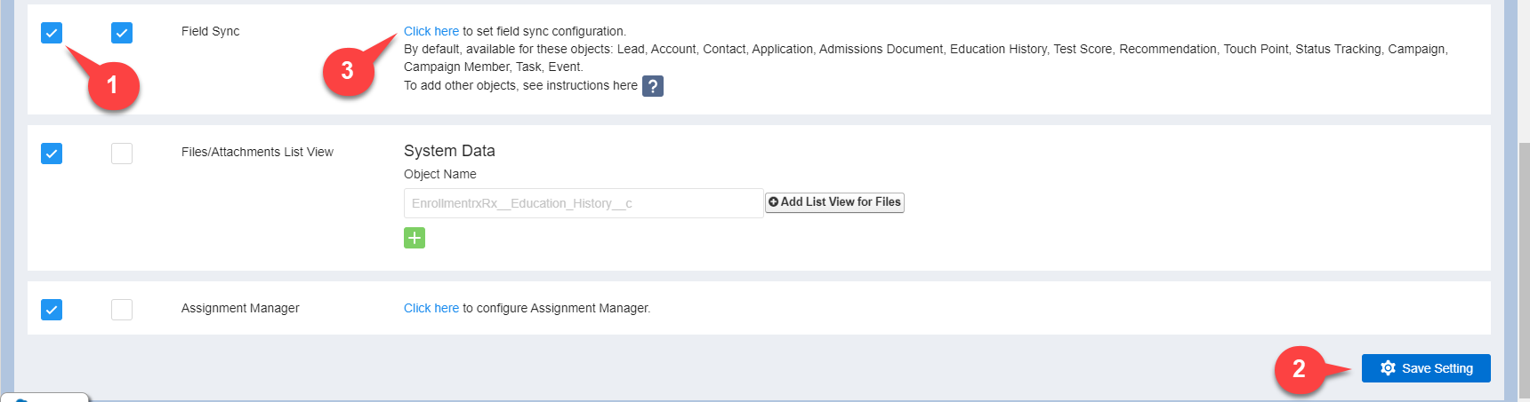Enable the second Assignment Manager checkbox

click(122, 310)
